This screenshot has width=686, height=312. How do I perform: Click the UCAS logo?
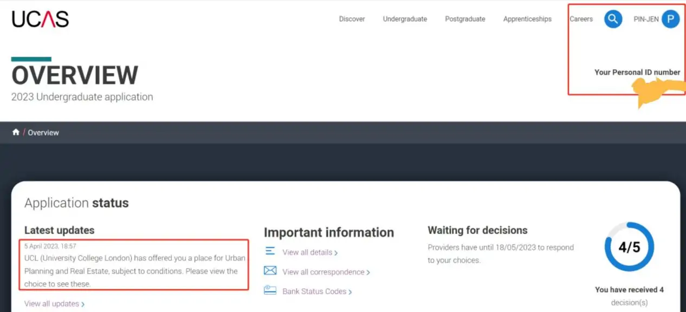coord(40,19)
